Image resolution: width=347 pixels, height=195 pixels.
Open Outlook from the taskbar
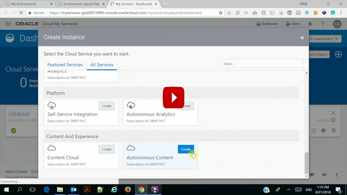click(x=73, y=190)
